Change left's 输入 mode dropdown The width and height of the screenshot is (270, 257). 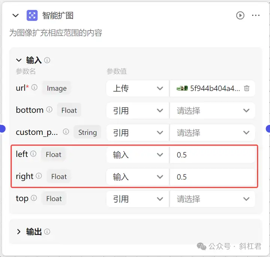pyautogui.click(x=138, y=155)
